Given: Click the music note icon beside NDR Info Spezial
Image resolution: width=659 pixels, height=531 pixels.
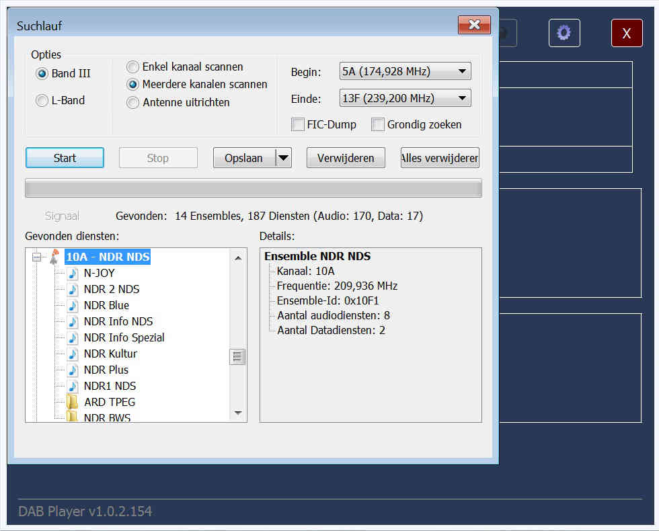Looking at the screenshot, I should point(73,337).
